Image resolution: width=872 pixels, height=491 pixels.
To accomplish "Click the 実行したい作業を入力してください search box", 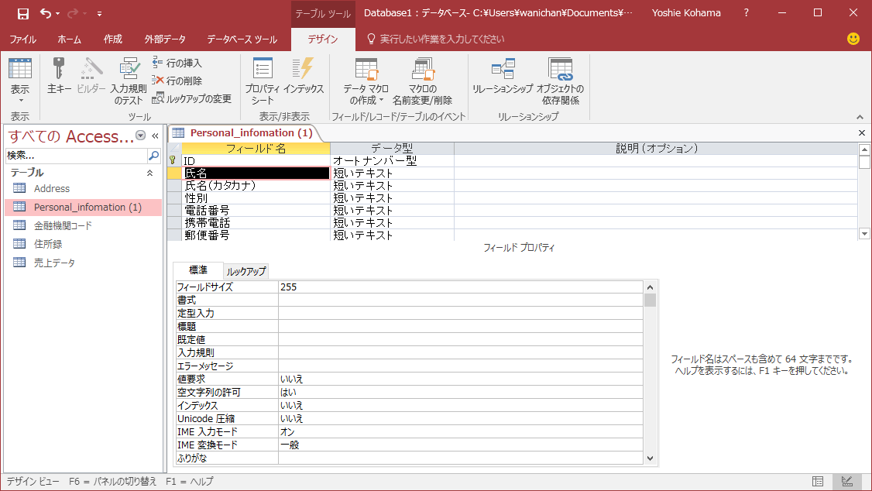I will [441, 39].
